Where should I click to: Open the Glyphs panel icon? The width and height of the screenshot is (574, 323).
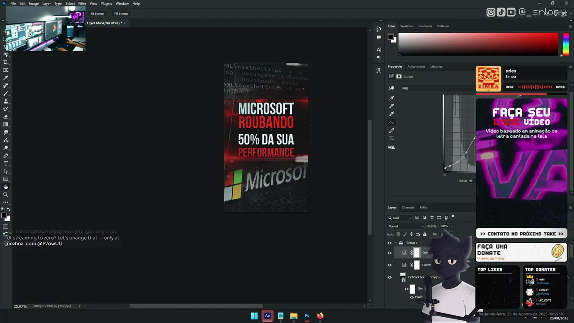pos(379,70)
